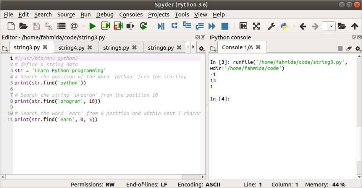
Task: Start debugging with the debug file icon
Action: click(x=161, y=26)
